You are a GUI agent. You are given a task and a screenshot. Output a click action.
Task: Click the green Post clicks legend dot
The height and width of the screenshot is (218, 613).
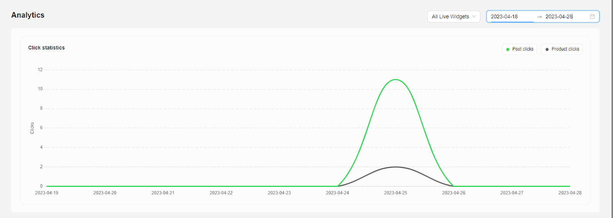coord(508,49)
